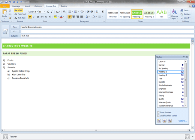Click the Grow Font icon
195x140 pixels.
tap(48, 12)
